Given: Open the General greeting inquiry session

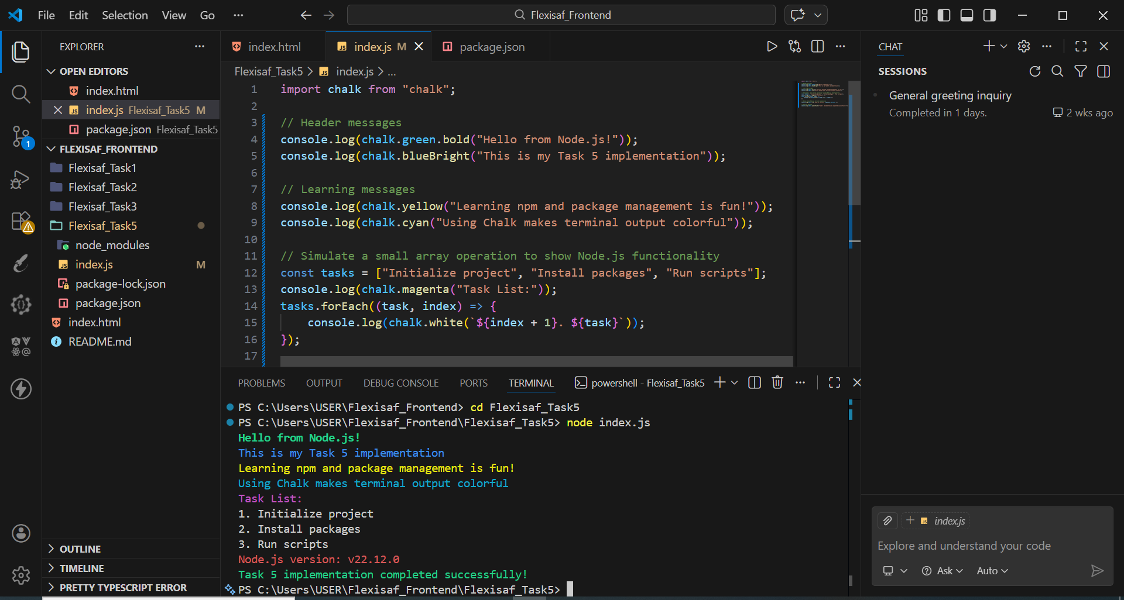Looking at the screenshot, I should pyautogui.click(x=950, y=95).
